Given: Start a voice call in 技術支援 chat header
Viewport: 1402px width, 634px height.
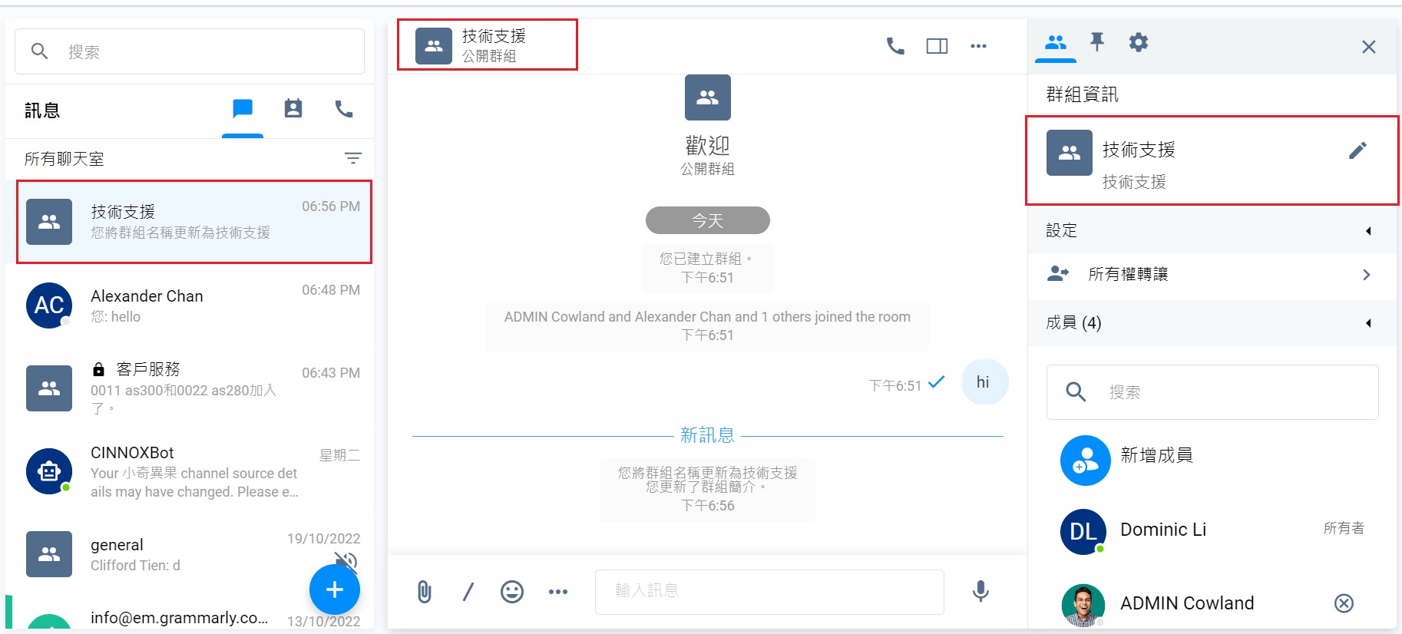Looking at the screenshot, I should pos(895,46).
